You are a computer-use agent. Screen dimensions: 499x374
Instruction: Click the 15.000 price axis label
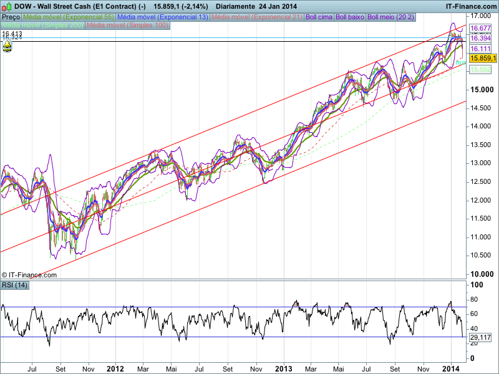coord(482,90)
